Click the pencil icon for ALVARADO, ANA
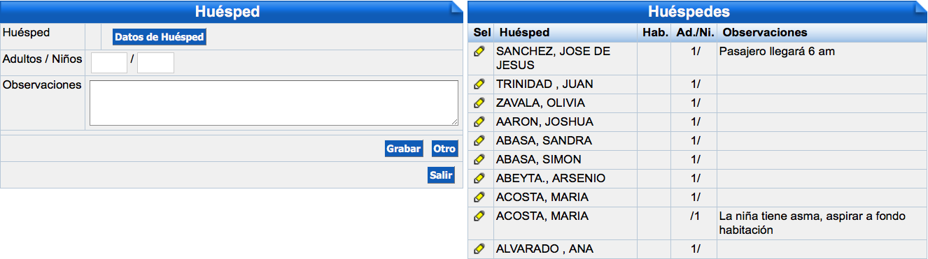 [x=479, y=249]
